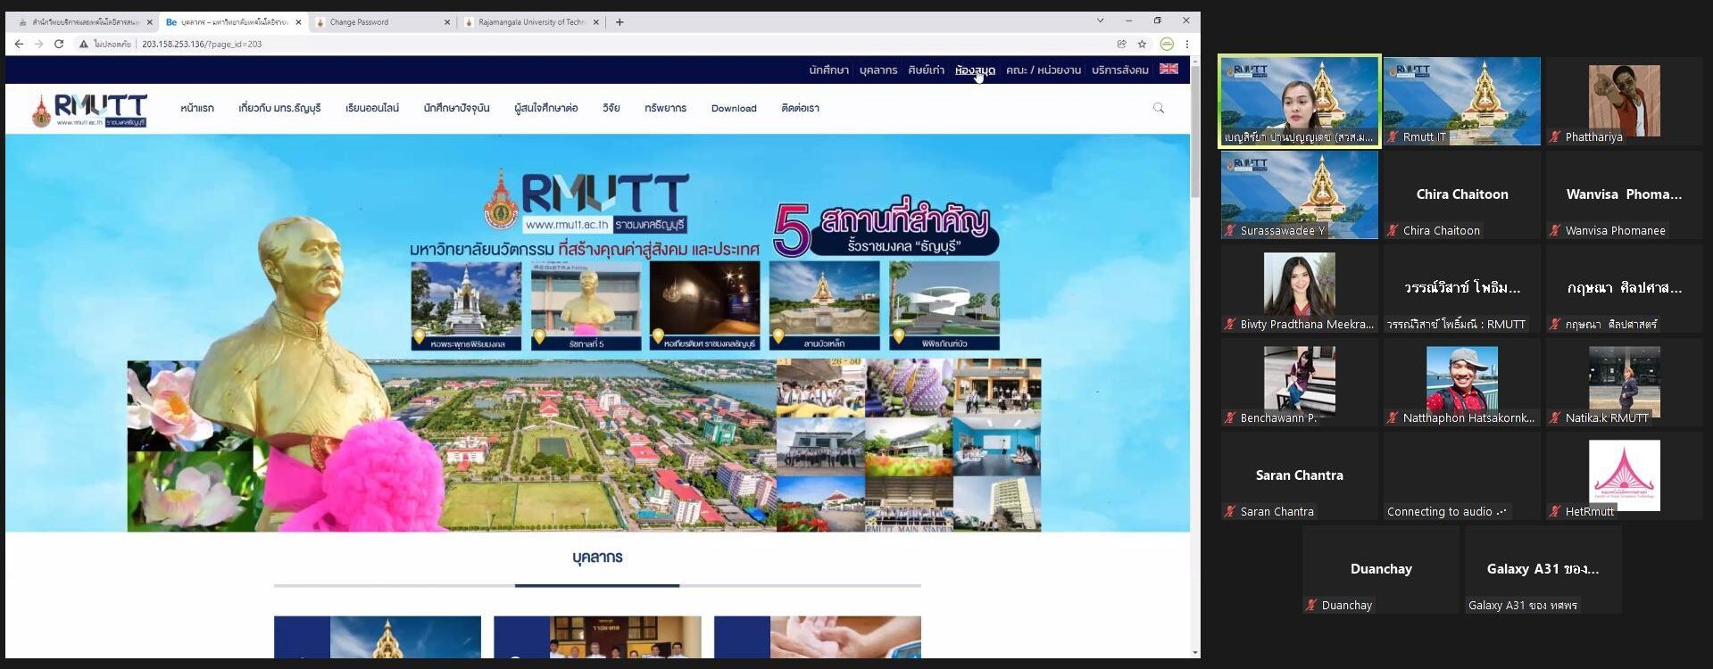The height and width of the screenshot is (669, 1713).
Task: Select Benchawann P.'s participant tile
Action: 1300,382
